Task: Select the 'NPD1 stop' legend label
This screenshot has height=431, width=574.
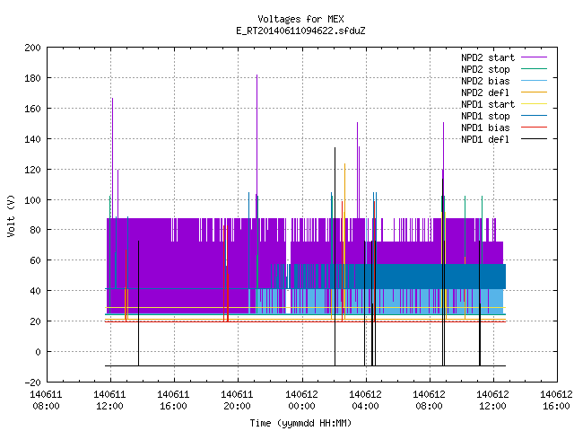Action: click(x=485, y=116)
